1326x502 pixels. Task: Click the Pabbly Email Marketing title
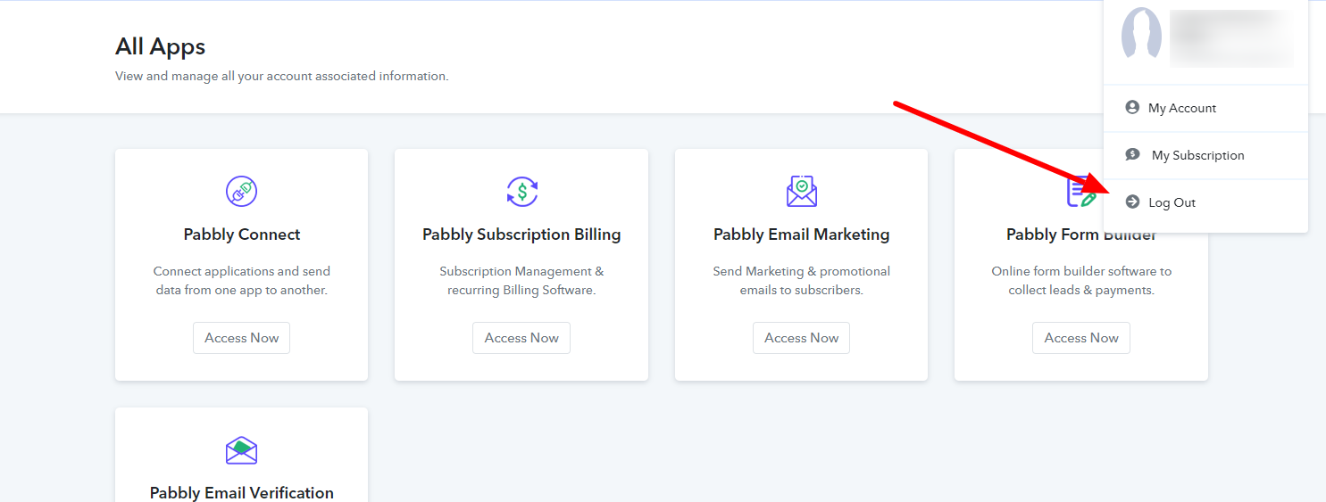tap(802, 235)
